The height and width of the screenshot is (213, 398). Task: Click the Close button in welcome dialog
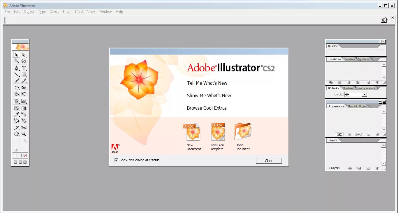coord(269,161)
